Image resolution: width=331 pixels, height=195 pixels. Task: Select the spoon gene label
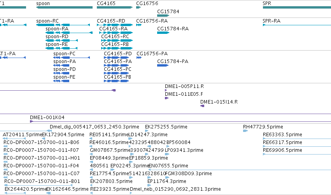pyautogui.click(x=43, y=4)
